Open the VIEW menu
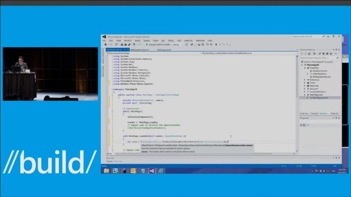This screenshot has height=197, width=351. tap(118, 40)
